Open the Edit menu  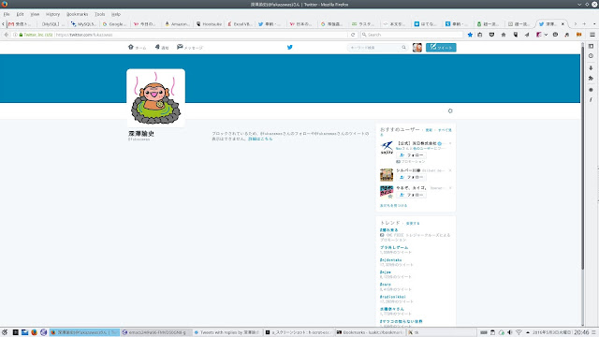[20, 14]
